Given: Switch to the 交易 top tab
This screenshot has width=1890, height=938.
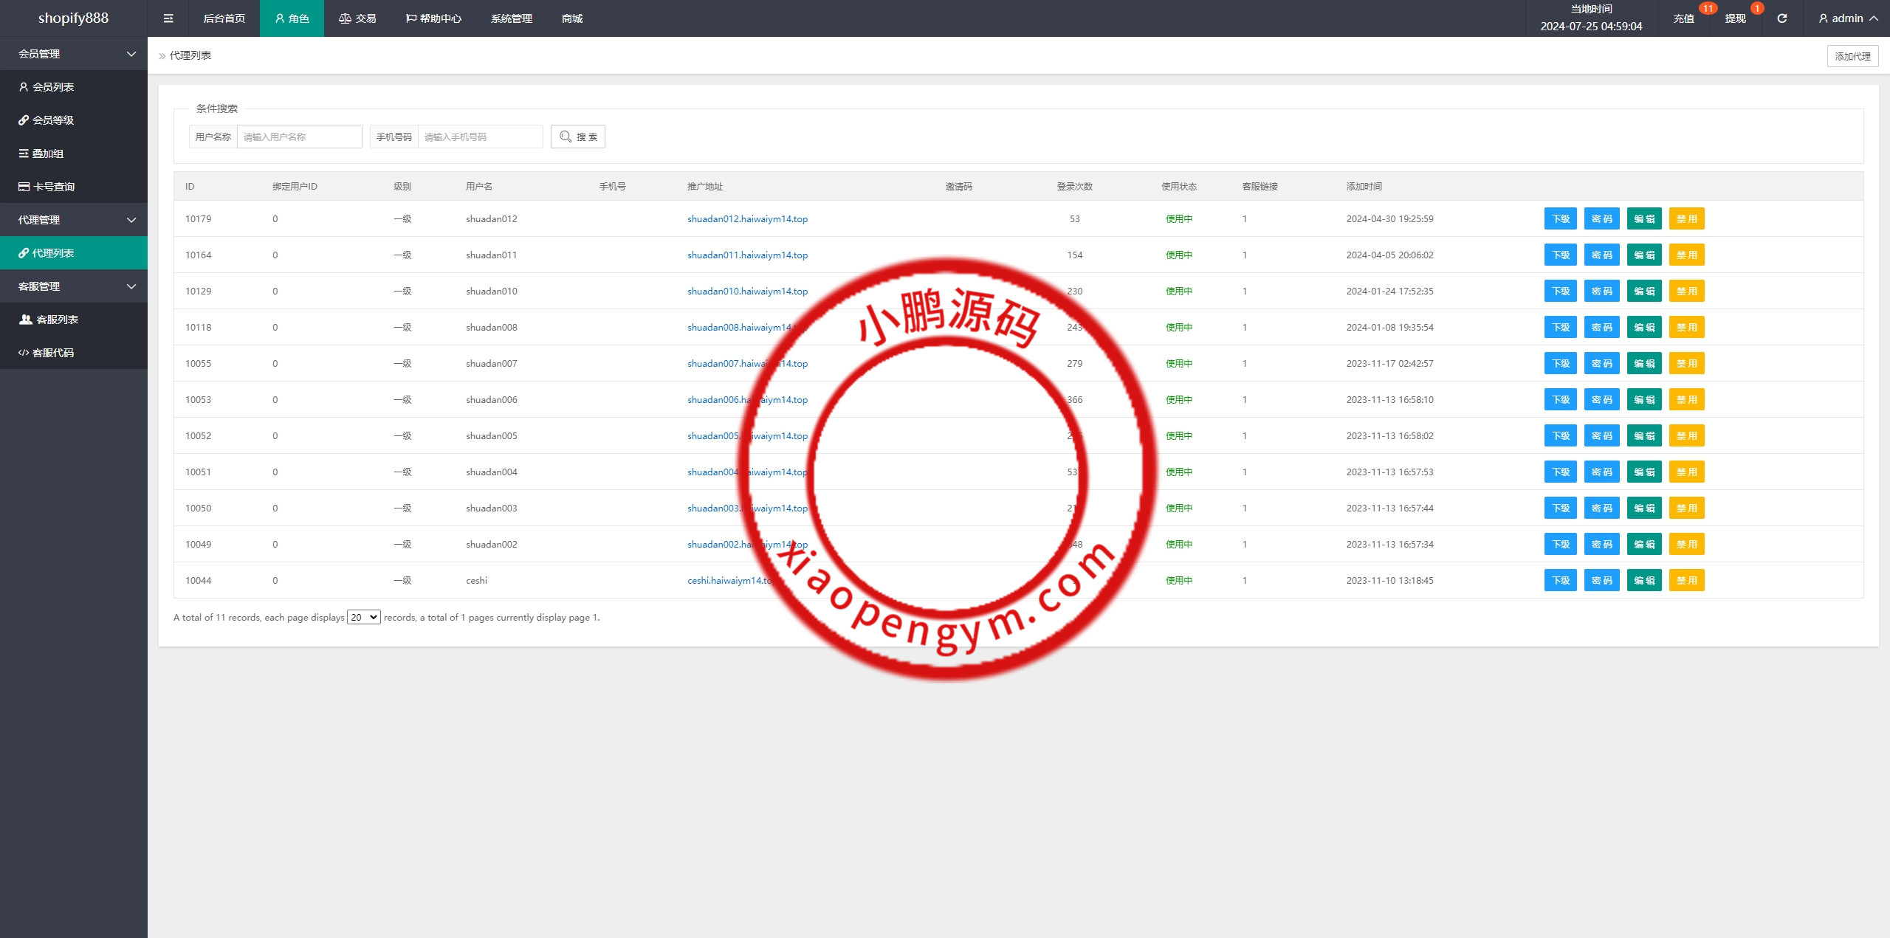Looking at the screenshot, I should (358, 18).
